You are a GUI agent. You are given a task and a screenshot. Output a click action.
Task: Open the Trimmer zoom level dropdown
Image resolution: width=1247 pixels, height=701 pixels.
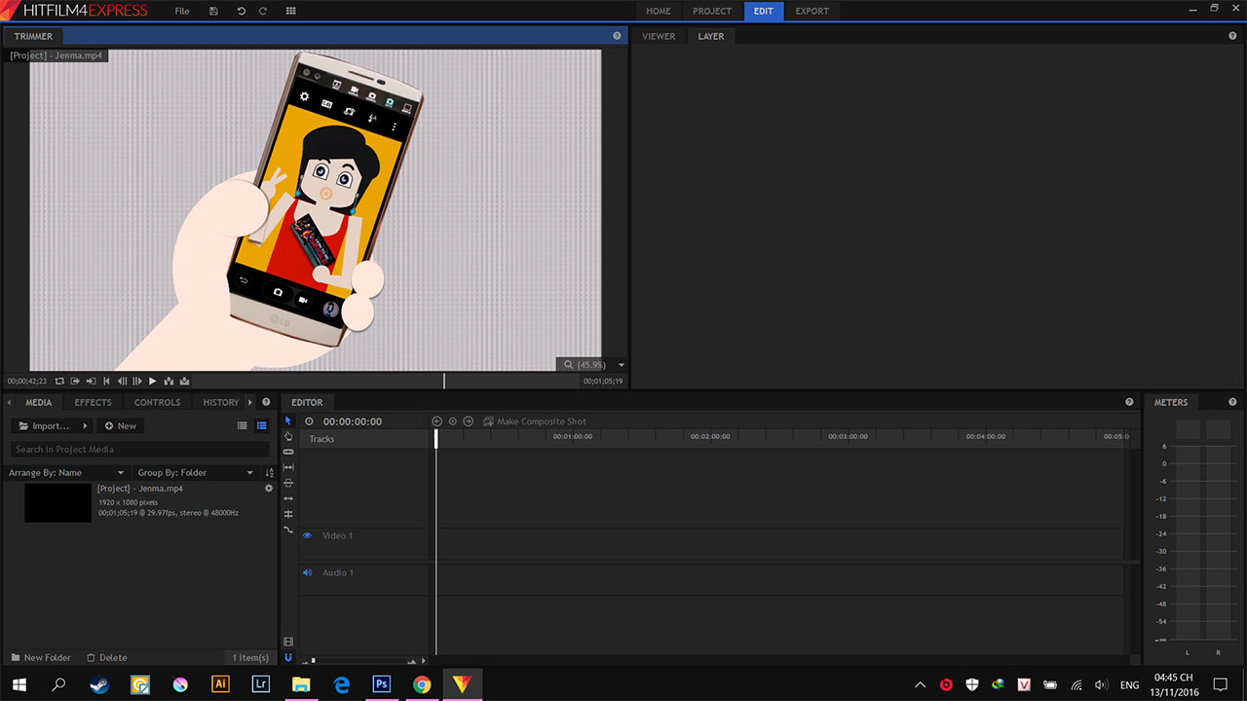[622, 365]
